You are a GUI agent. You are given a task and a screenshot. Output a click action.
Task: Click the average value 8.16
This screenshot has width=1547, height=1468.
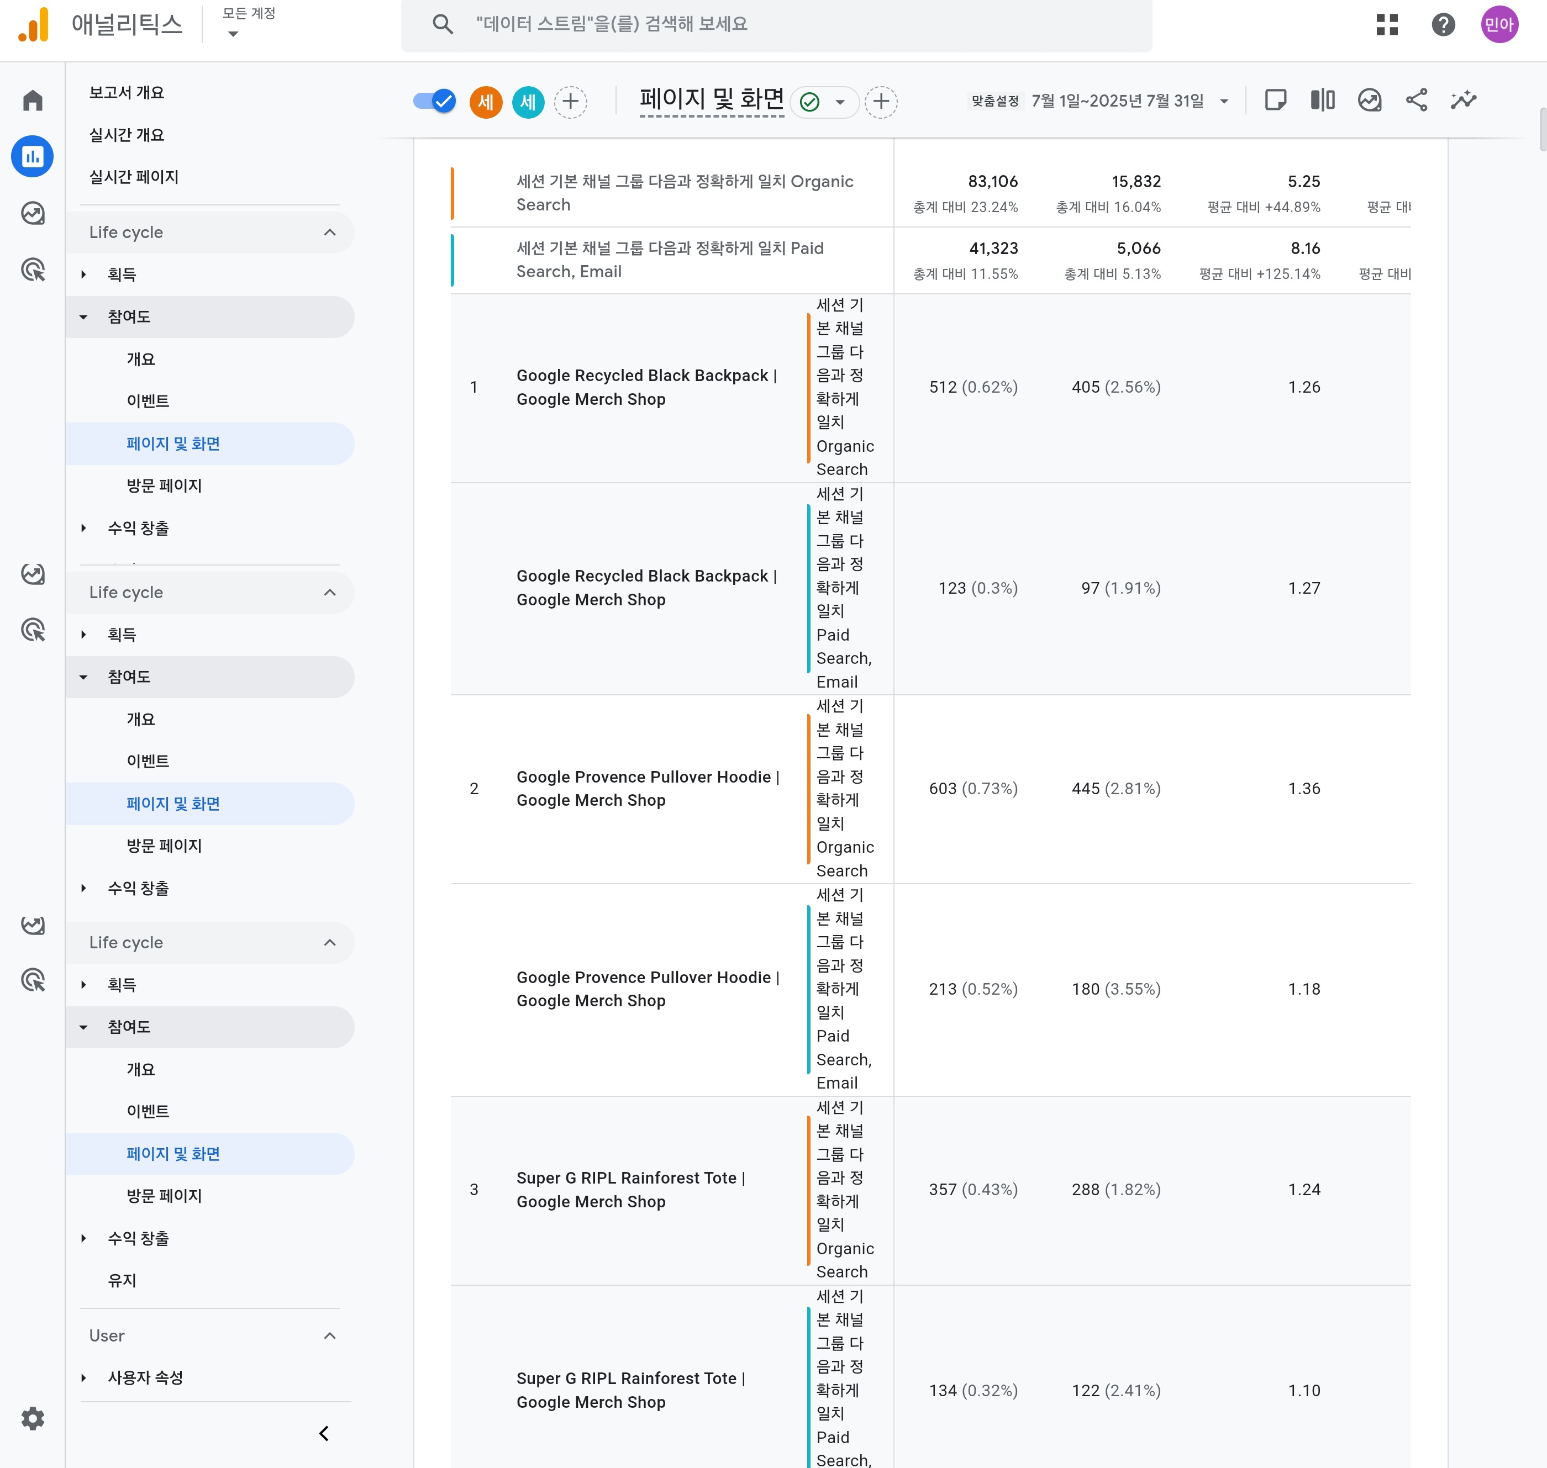[x=1305, y=248]
